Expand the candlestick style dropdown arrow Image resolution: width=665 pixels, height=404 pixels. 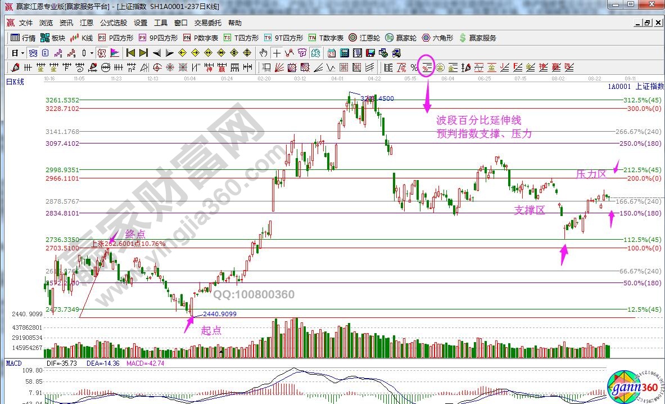[92, 53]
